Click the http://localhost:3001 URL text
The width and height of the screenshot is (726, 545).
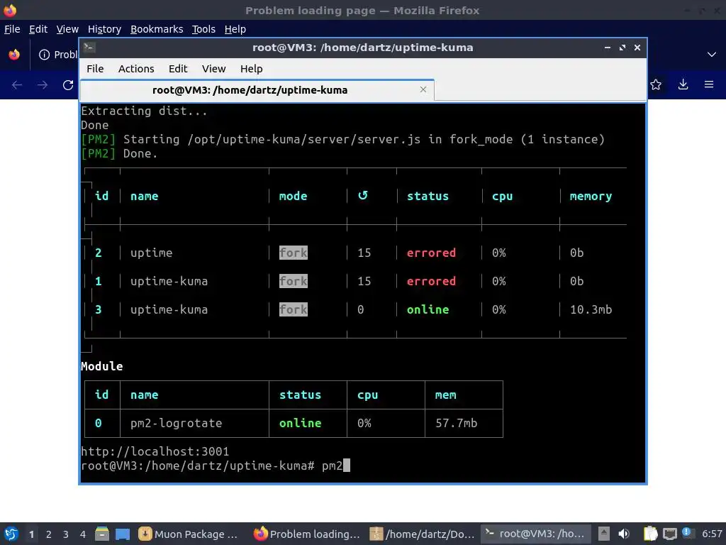click(155, 451)
